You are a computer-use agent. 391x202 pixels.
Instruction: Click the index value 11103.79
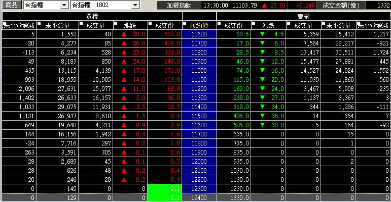(x=244, y=6)
